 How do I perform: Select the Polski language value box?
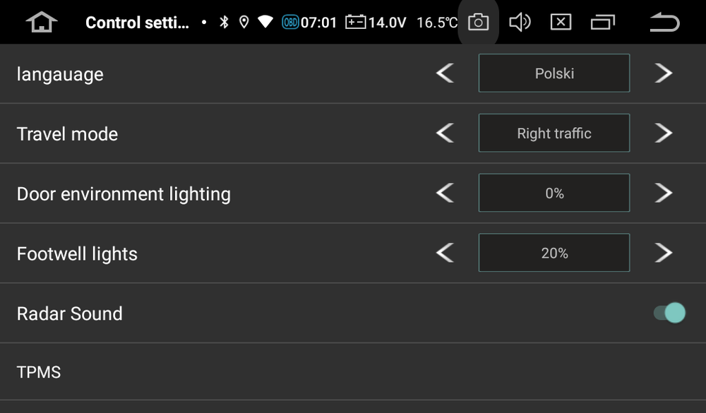point(554,73)
